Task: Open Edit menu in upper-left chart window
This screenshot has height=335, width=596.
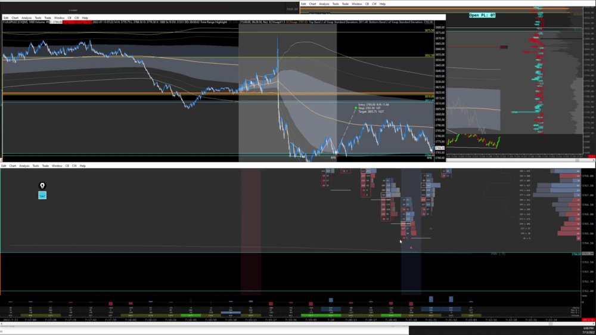Action: tap(6, 18)
